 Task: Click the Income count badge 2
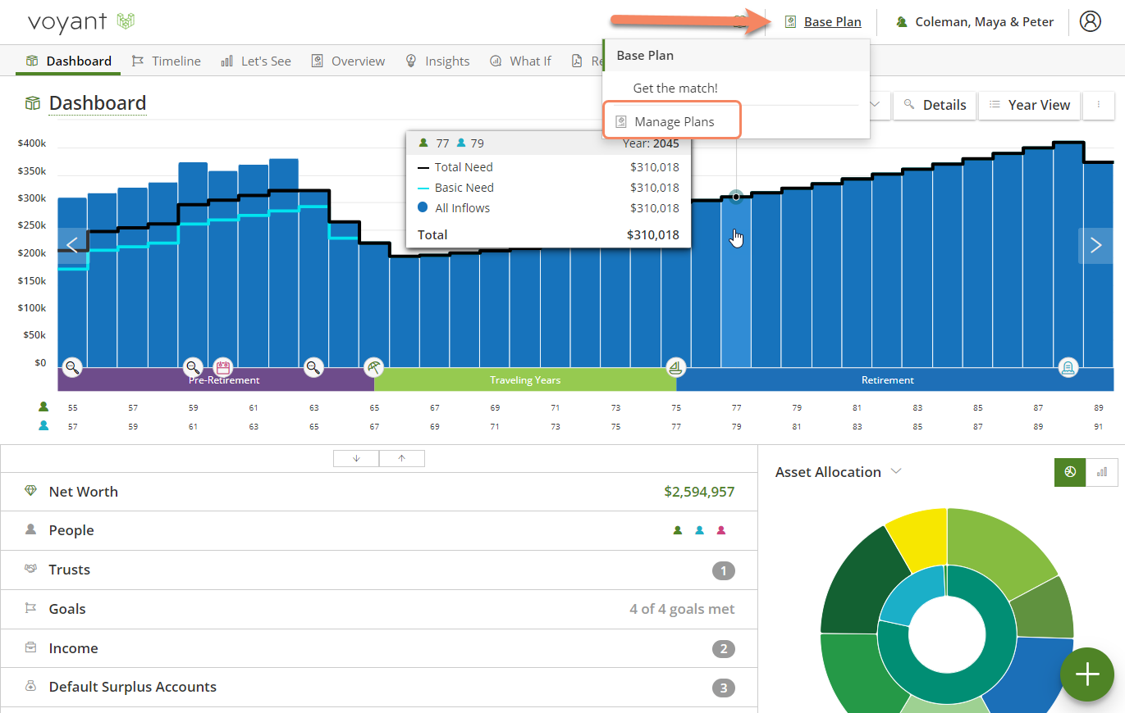[724, 649]
